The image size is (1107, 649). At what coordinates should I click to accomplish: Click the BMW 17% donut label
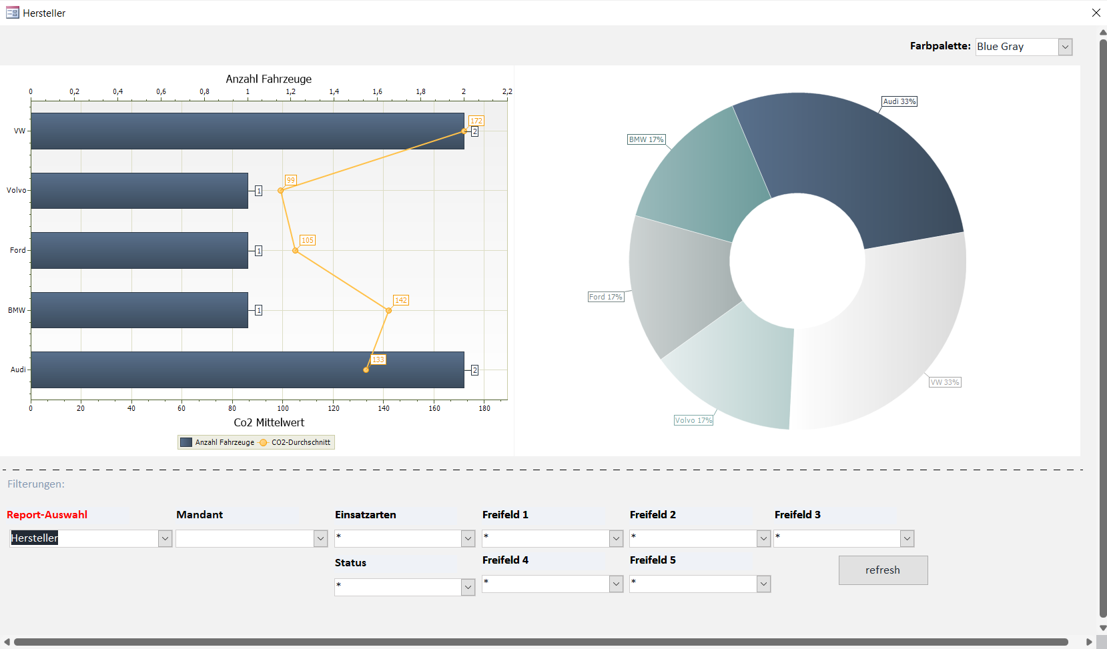[x=647, y=139]
